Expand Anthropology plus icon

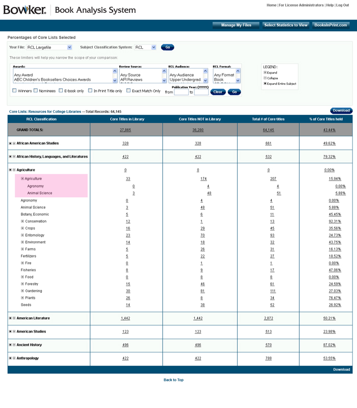click(x=14, y=359)
